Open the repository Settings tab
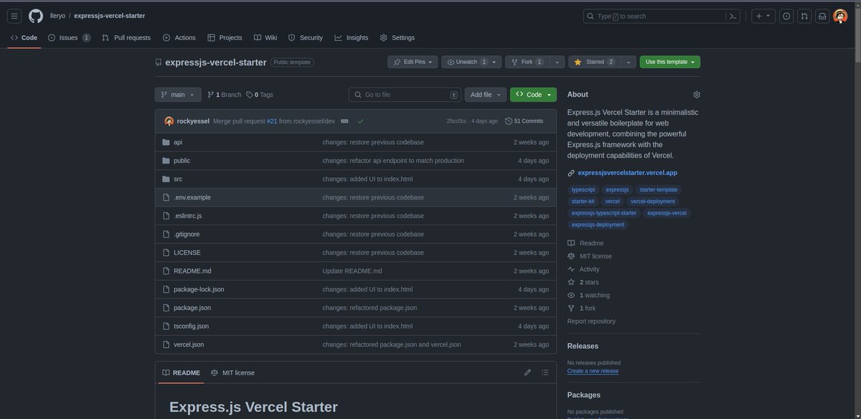The image size is (861, 419). point(397,37)
